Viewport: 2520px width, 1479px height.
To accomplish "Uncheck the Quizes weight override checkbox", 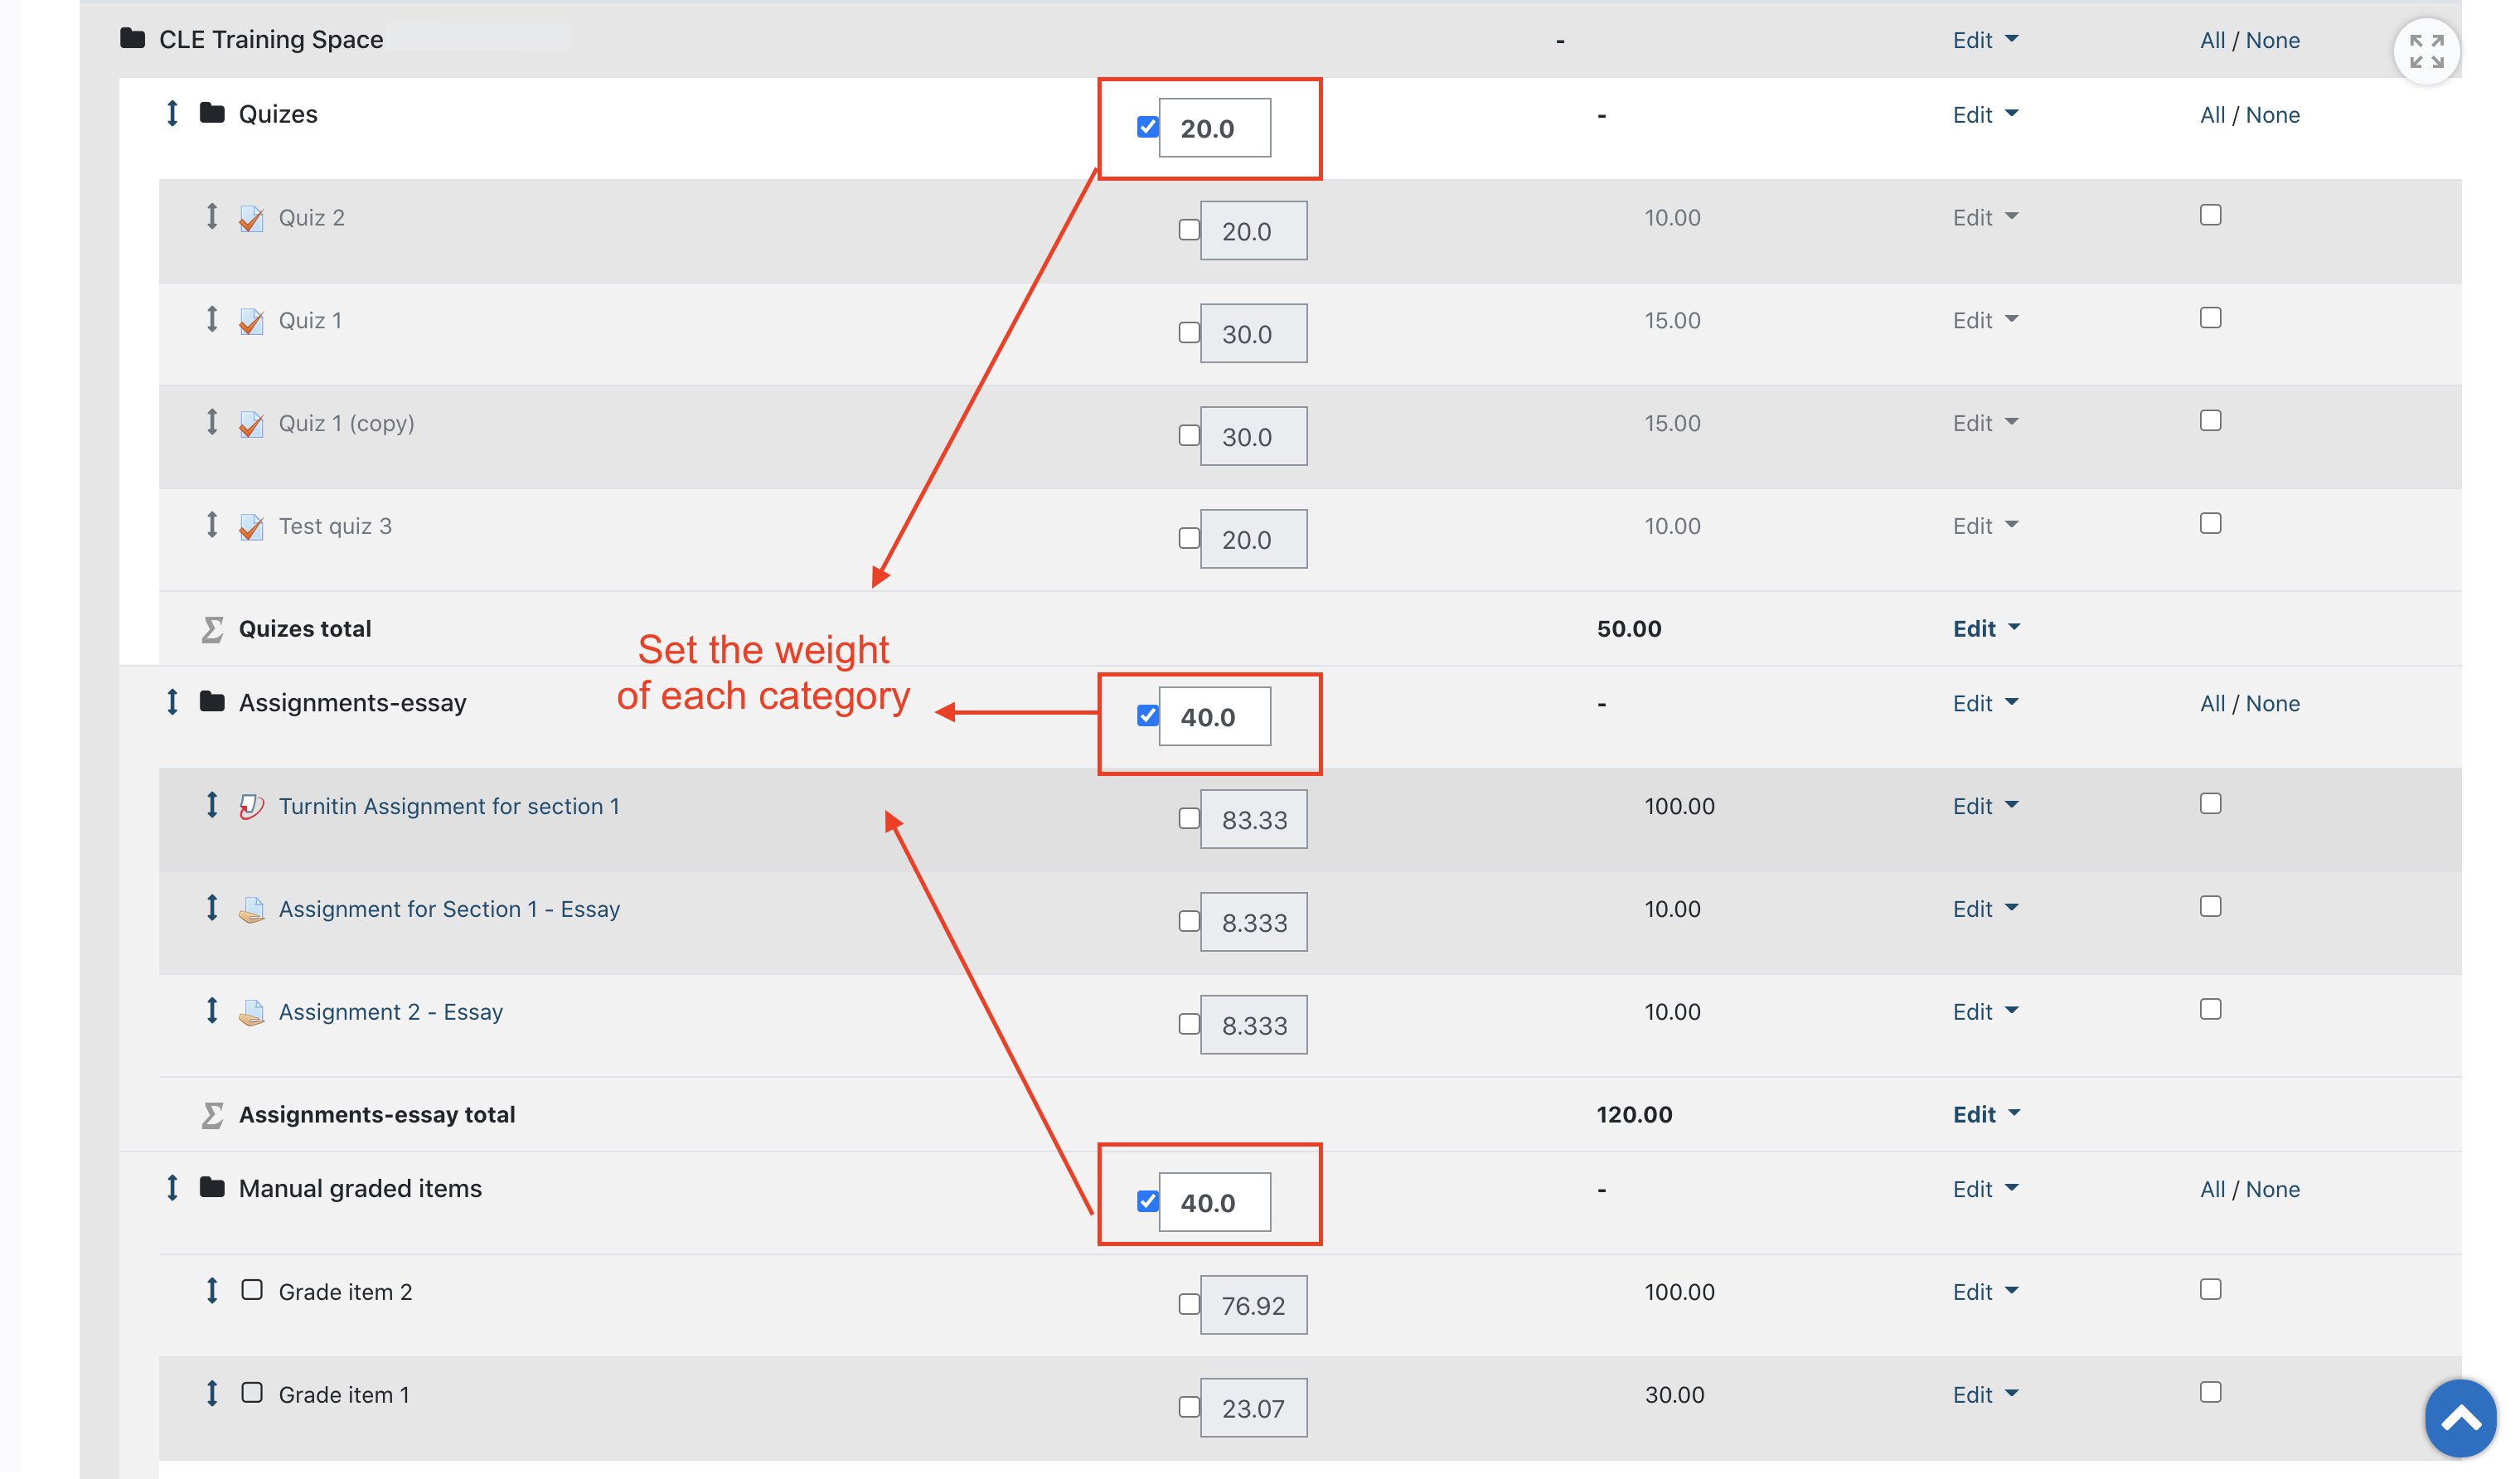I will (1148, 127).
